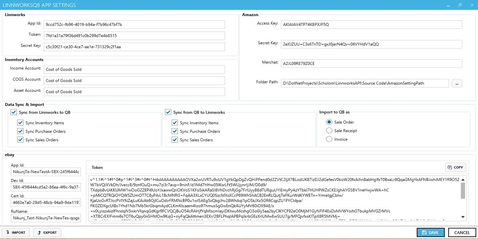Toggle Sync from Linnworks to QB
The image size is (478, 239).
[13, 112]
